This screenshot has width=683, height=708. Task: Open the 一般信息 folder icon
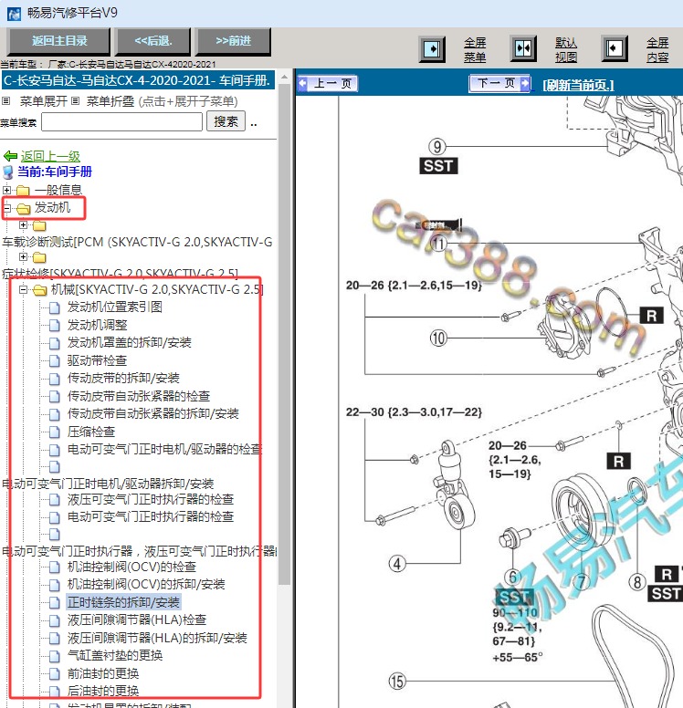click(23, 191)
